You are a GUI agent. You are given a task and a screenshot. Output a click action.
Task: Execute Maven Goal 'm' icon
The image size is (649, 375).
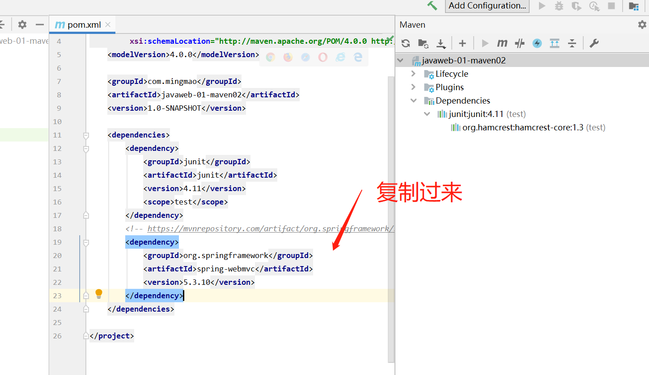pos(502,43)
